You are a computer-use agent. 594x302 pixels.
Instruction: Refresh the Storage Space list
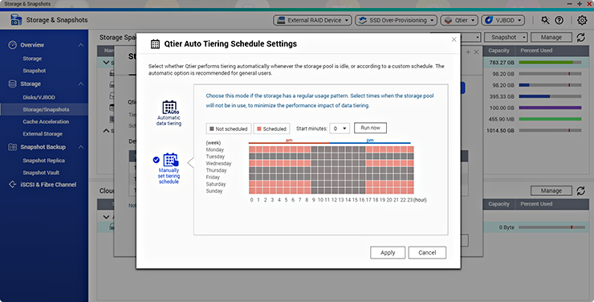coord(580,37)
